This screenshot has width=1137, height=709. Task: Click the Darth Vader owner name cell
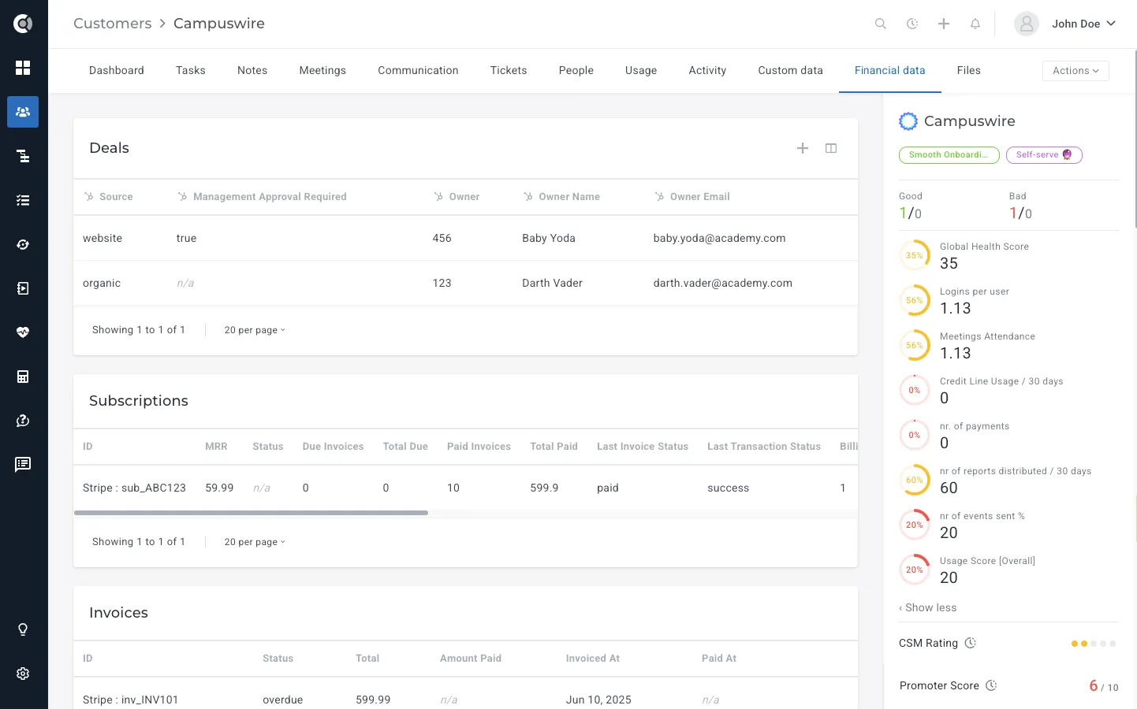(552, 283)
